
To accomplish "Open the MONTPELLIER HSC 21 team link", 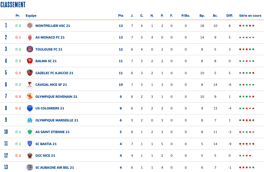I will tap(53, 26).
